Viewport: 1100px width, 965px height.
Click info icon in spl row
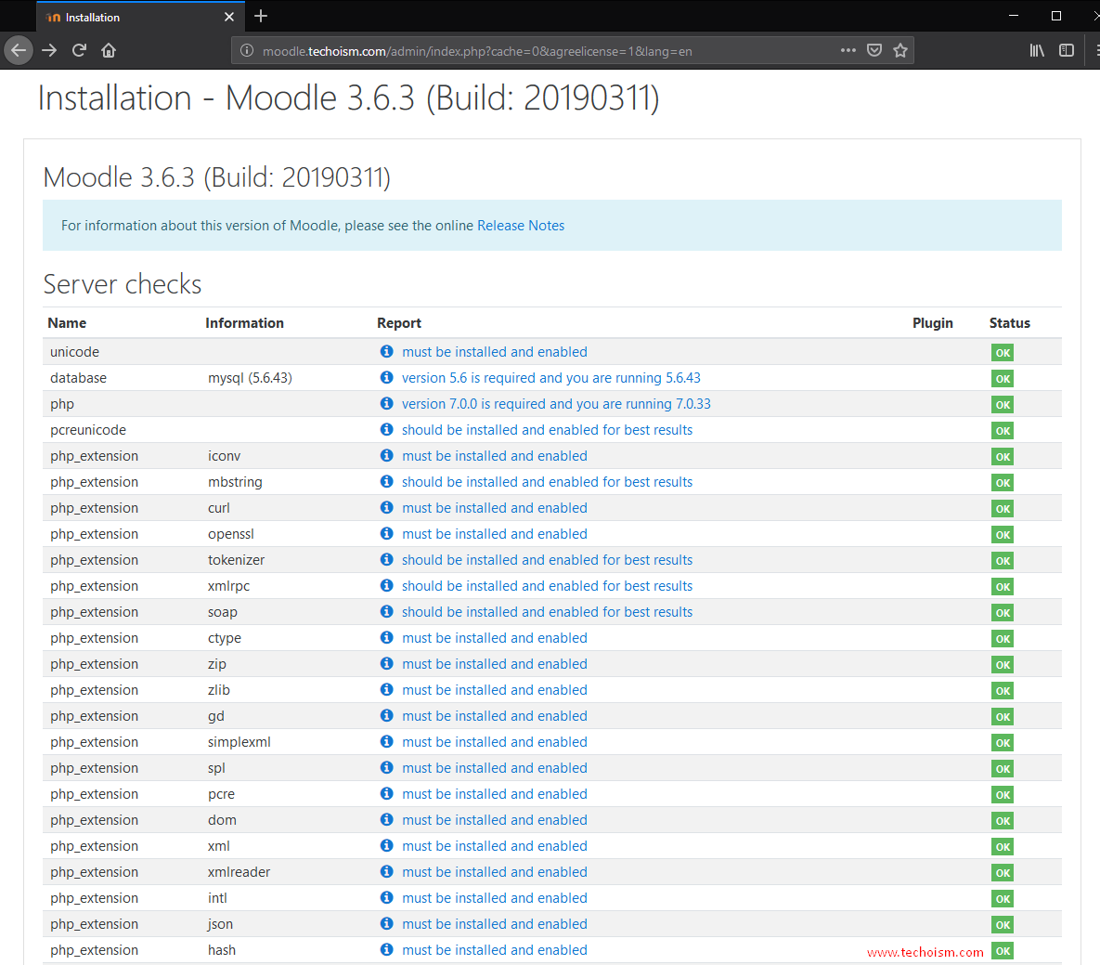[386, 767]
